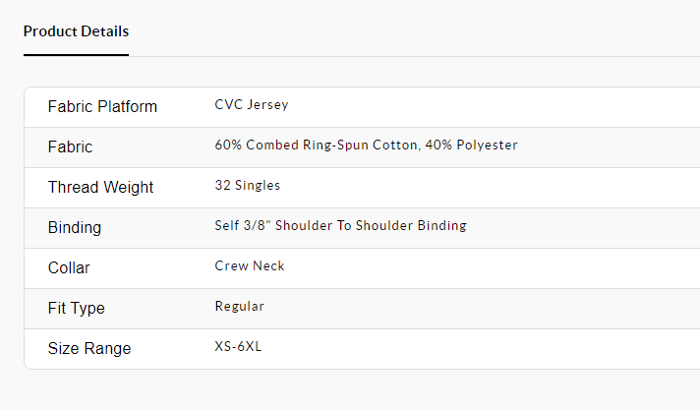Image resolution: width=700 pixels, height=409 pixels.
Task: Click the 40% Polyester text
Action: tap(473, 146)
